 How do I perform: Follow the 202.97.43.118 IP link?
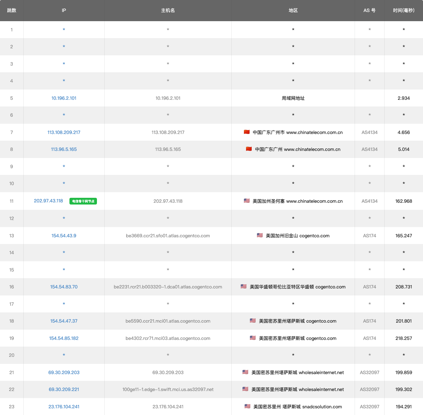click(x=48, y=201)
